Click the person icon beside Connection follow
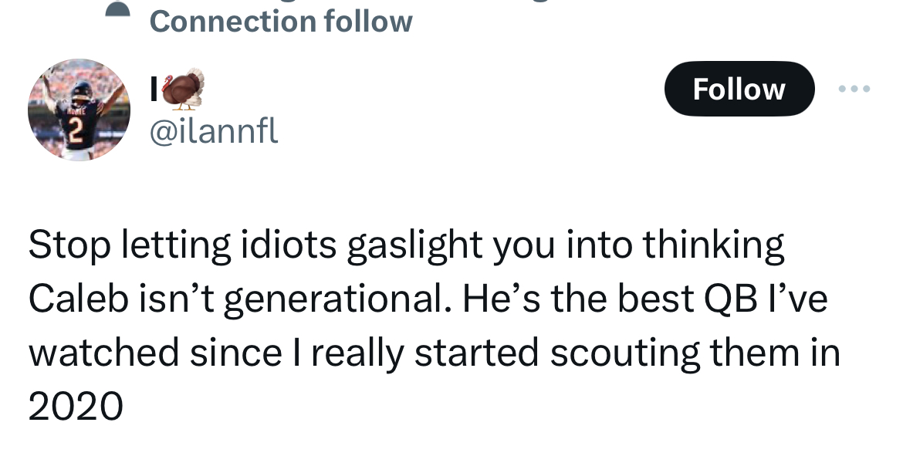Screen dimensions: 903x473 (117, 11)
